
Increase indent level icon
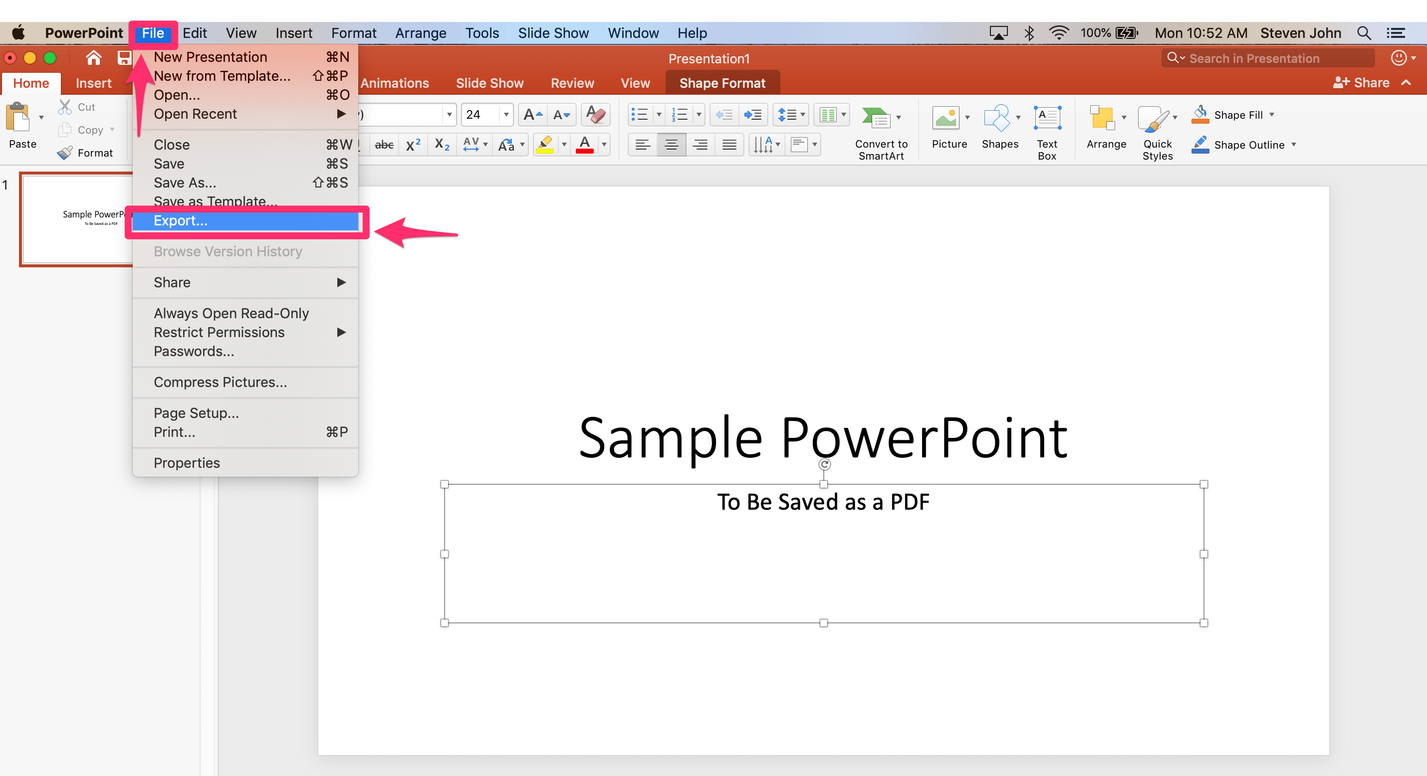(753, 115)
